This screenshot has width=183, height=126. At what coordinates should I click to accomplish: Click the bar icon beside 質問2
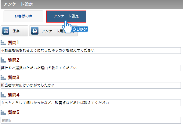[x=3, y=60]
